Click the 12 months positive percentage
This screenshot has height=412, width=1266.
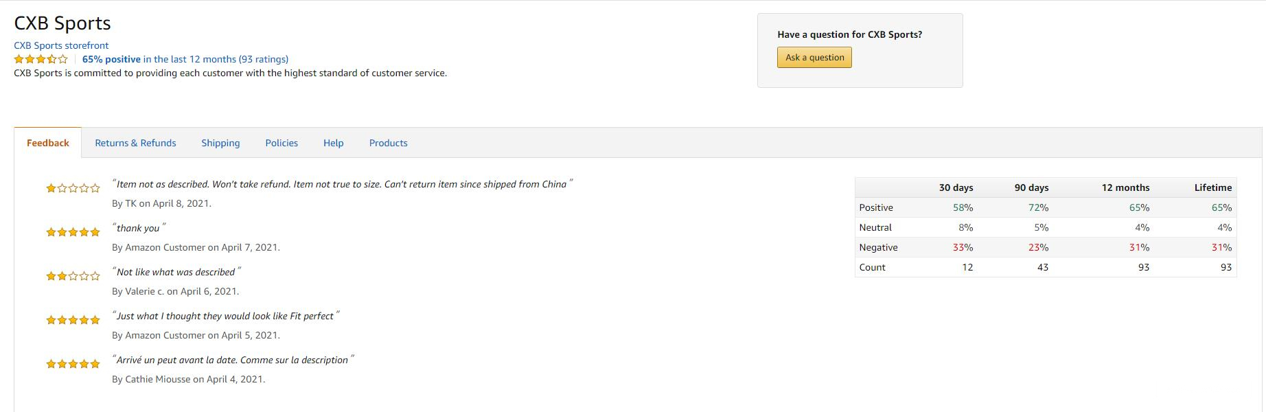click(x=1139, y=207)
